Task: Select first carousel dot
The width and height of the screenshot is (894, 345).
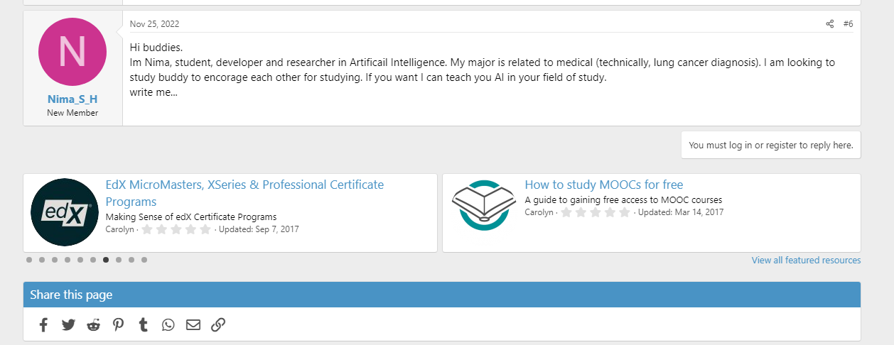Action: 29,260
